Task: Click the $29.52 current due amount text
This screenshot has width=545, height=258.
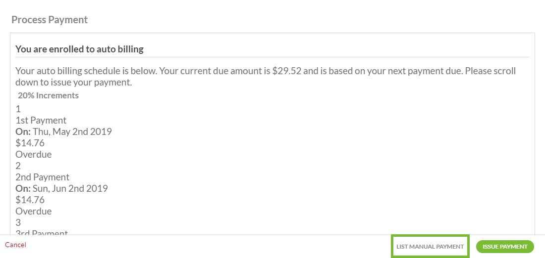Action: click(287, 71)
